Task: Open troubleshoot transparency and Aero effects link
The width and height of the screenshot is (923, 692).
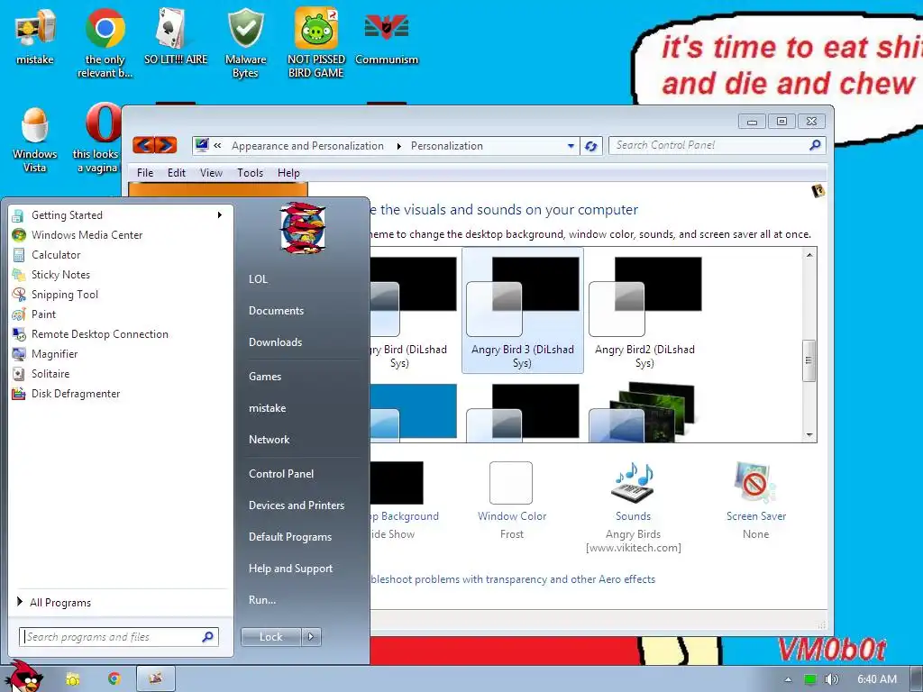Action: point(513,579)
